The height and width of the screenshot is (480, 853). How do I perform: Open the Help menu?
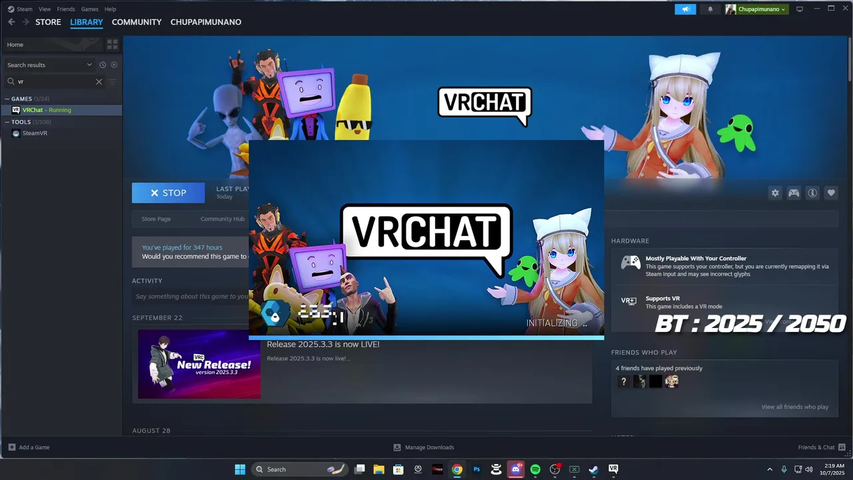110,9
